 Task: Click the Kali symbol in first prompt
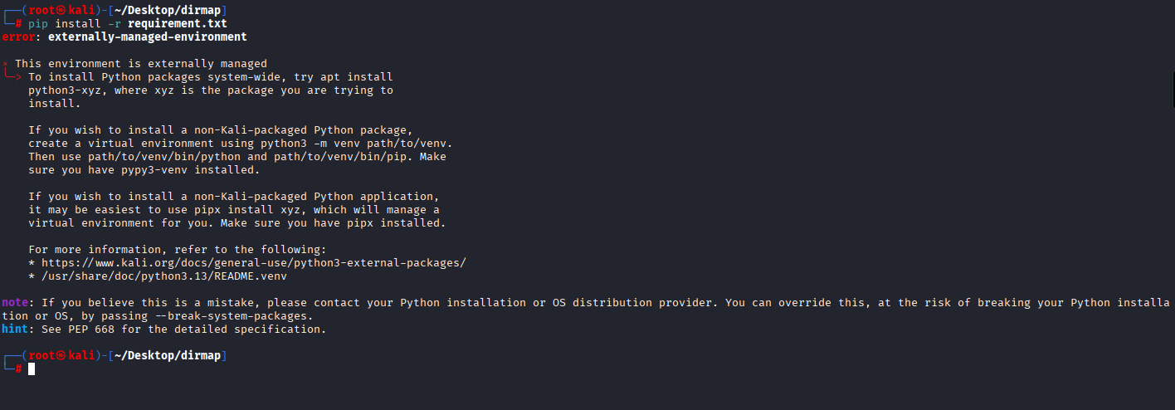[60, 11]
